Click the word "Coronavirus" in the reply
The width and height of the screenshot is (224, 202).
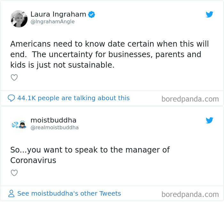[x=33, y=160]
